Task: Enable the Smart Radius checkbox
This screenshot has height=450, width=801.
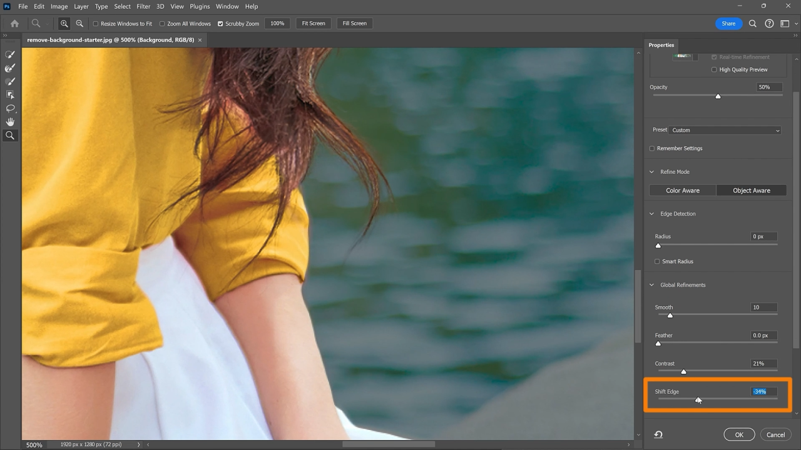Action: pyautogui.click(x=657, y=261)
